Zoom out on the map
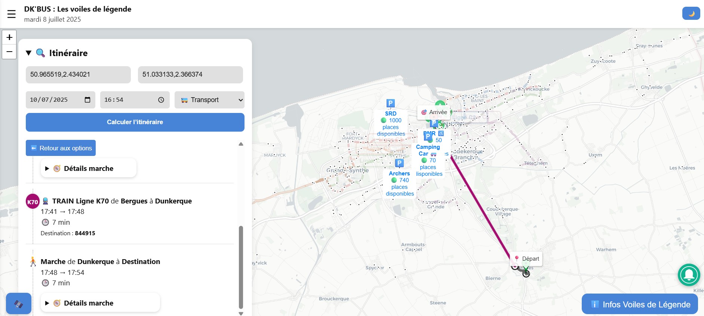The height and width of the screenshot is (316, 704). click(9, 52)
